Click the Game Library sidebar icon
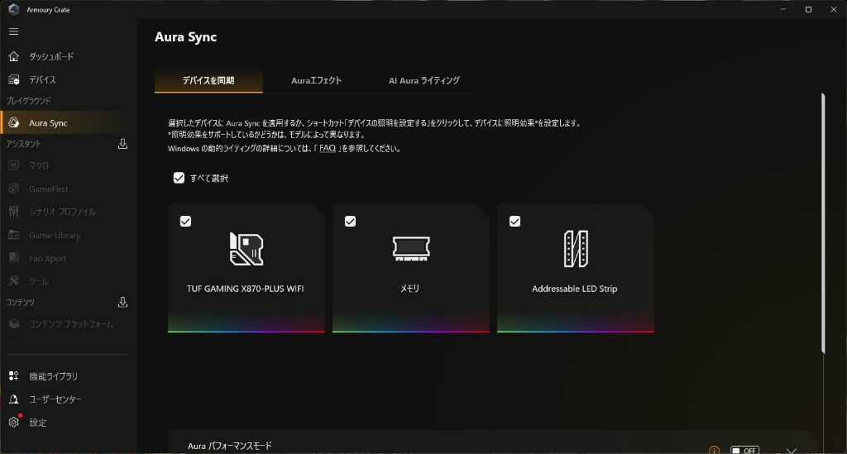This screenshot has height=454, width=847. 14,235
